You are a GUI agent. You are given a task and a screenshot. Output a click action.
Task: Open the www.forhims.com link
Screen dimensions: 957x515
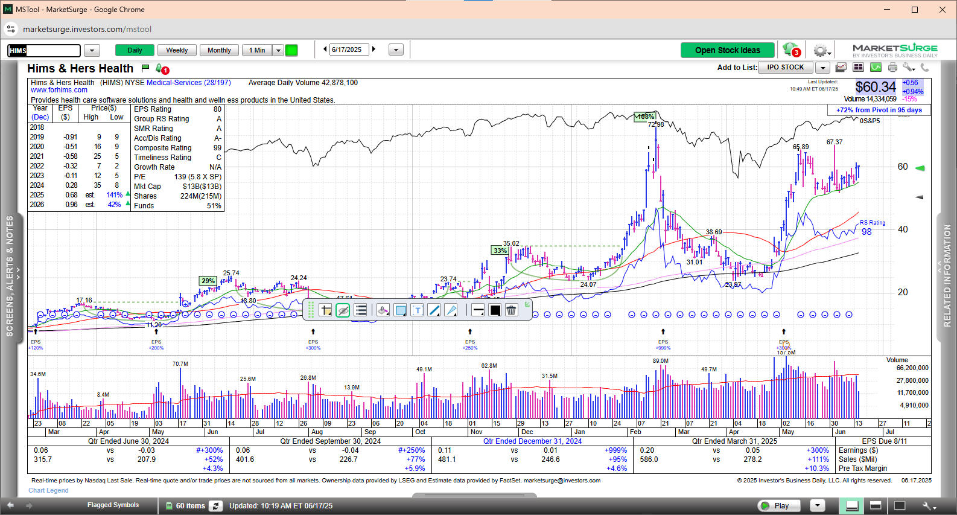pyautogui.click(x=59, y=91)
